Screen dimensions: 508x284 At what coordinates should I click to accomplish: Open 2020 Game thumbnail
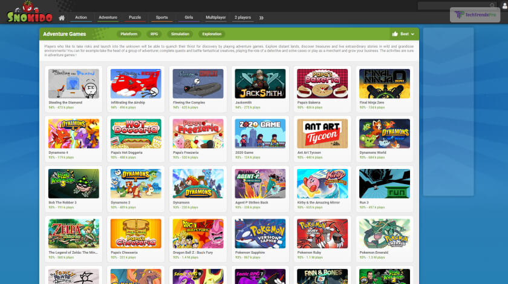[x=260, y=133]
